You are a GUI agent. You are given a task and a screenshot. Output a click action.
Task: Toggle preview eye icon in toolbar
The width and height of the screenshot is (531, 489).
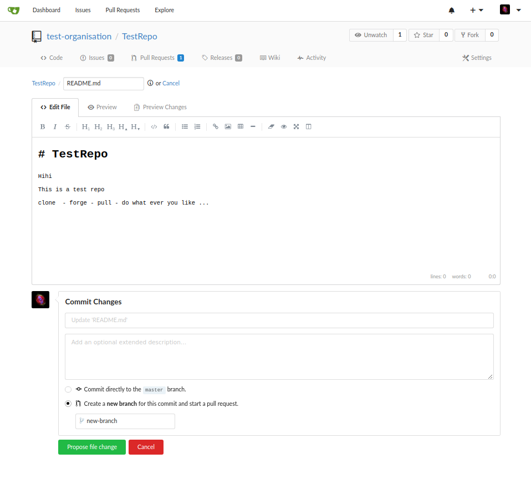[284, 126]
